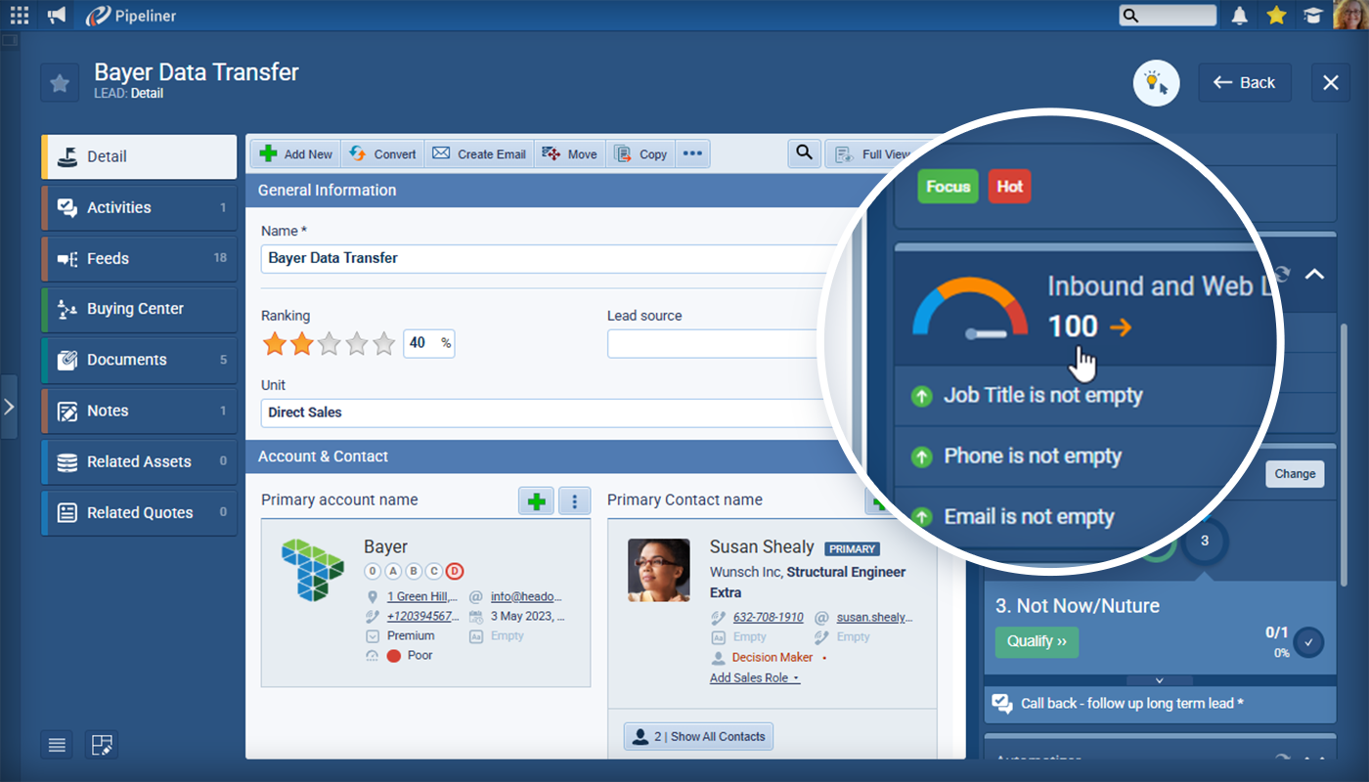Set ranking to the fourth star

357,344
